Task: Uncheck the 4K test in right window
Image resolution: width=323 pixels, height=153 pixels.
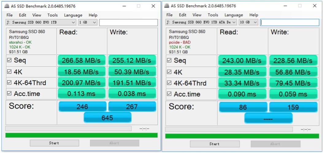Action: point(169,72)
